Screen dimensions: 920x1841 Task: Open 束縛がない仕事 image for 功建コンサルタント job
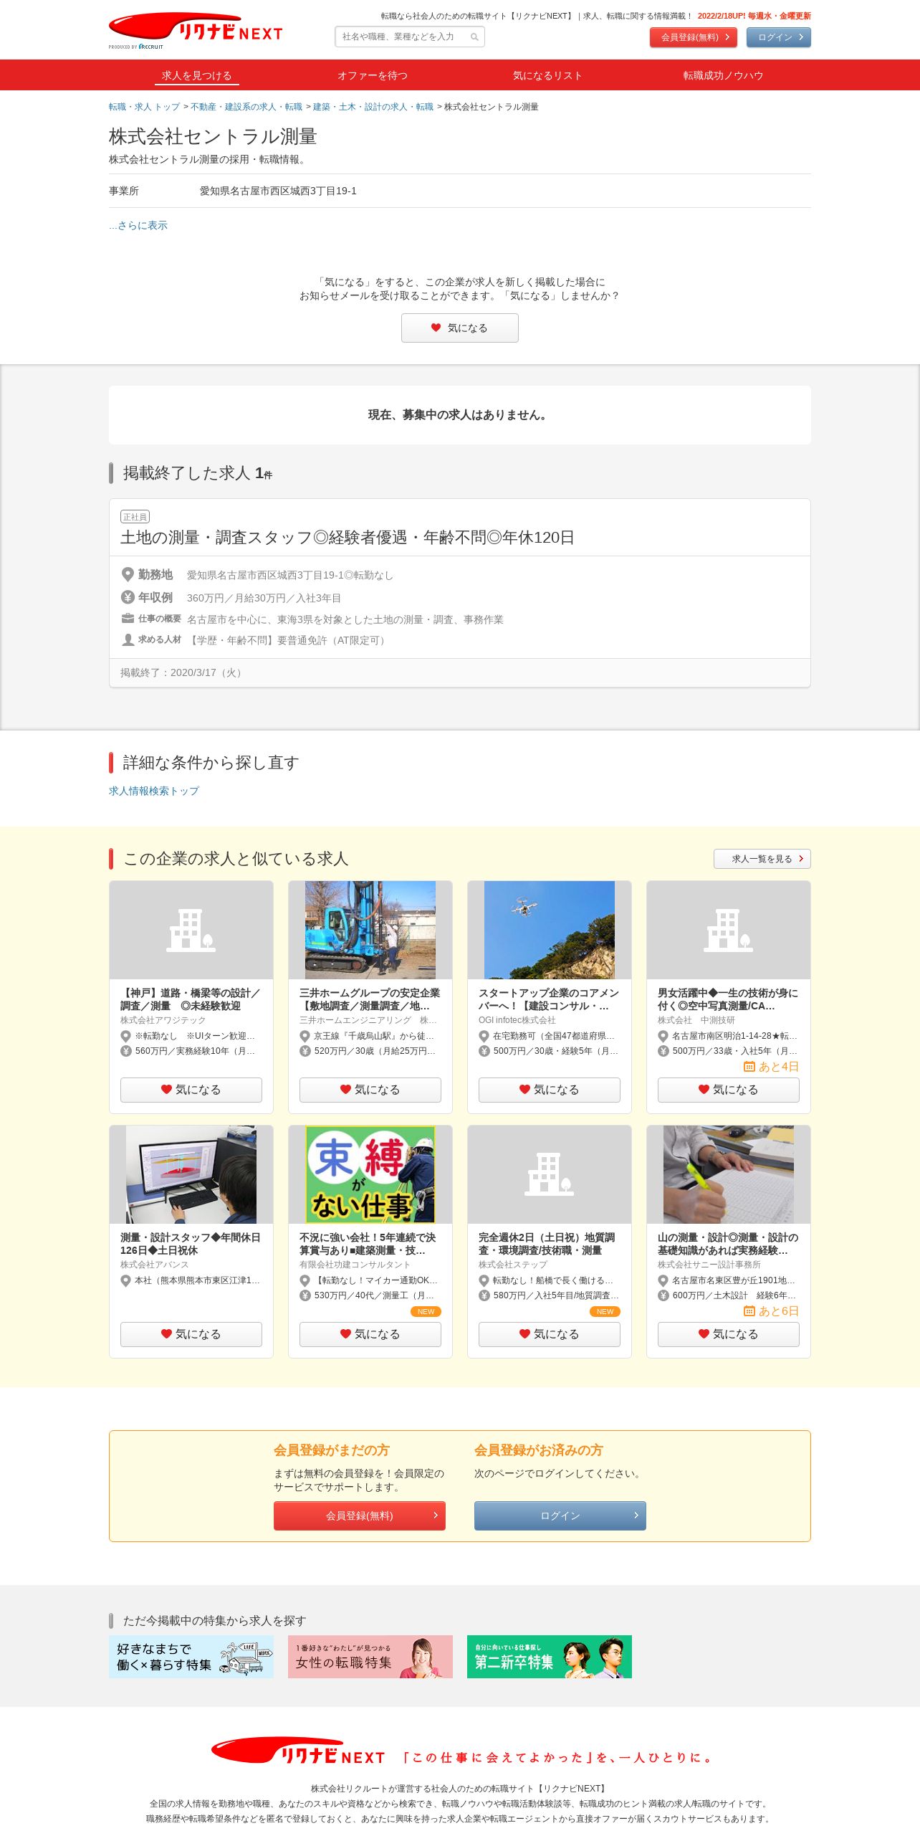tap(370, 1174)
